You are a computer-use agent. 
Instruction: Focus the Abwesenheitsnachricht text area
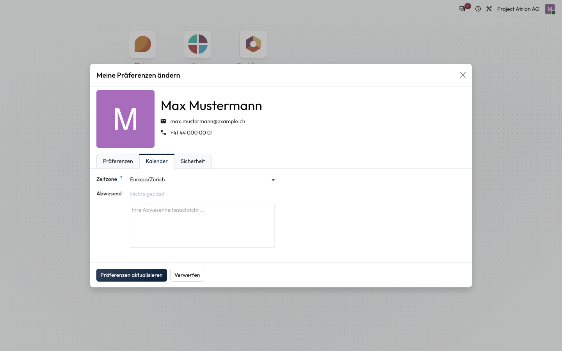tap(202, 226)
